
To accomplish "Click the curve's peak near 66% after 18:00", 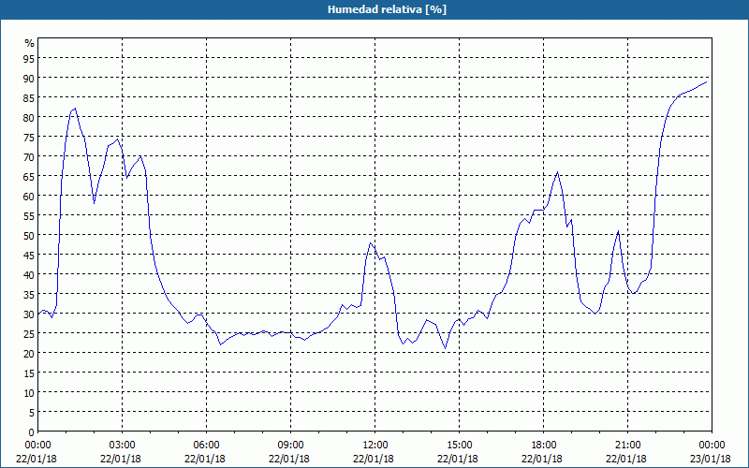I will click(557, 172).
